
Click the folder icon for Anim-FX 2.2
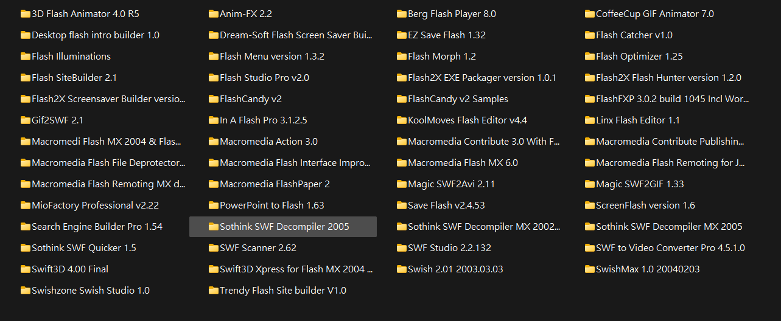pos(213,14)
